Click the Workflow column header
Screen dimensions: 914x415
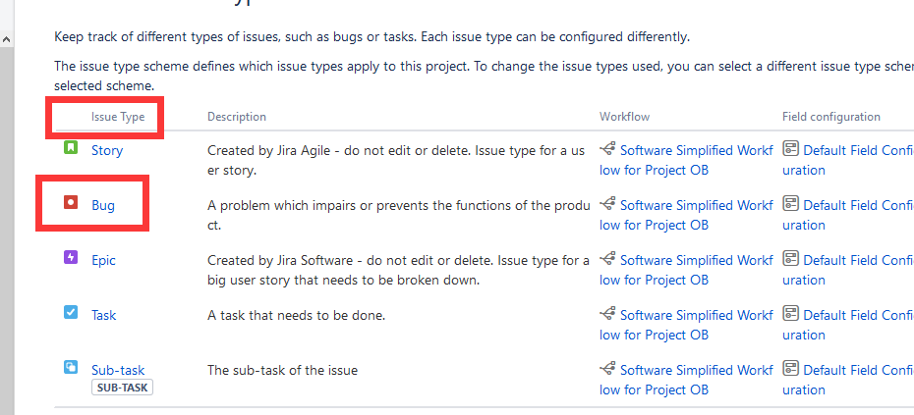click(x=624, y=117)
